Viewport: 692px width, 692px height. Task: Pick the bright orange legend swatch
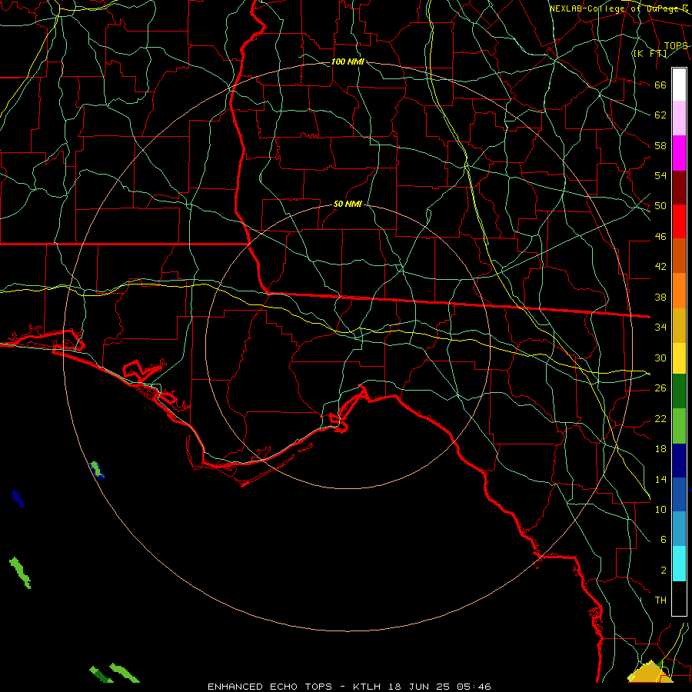click(x=679, y=290)
